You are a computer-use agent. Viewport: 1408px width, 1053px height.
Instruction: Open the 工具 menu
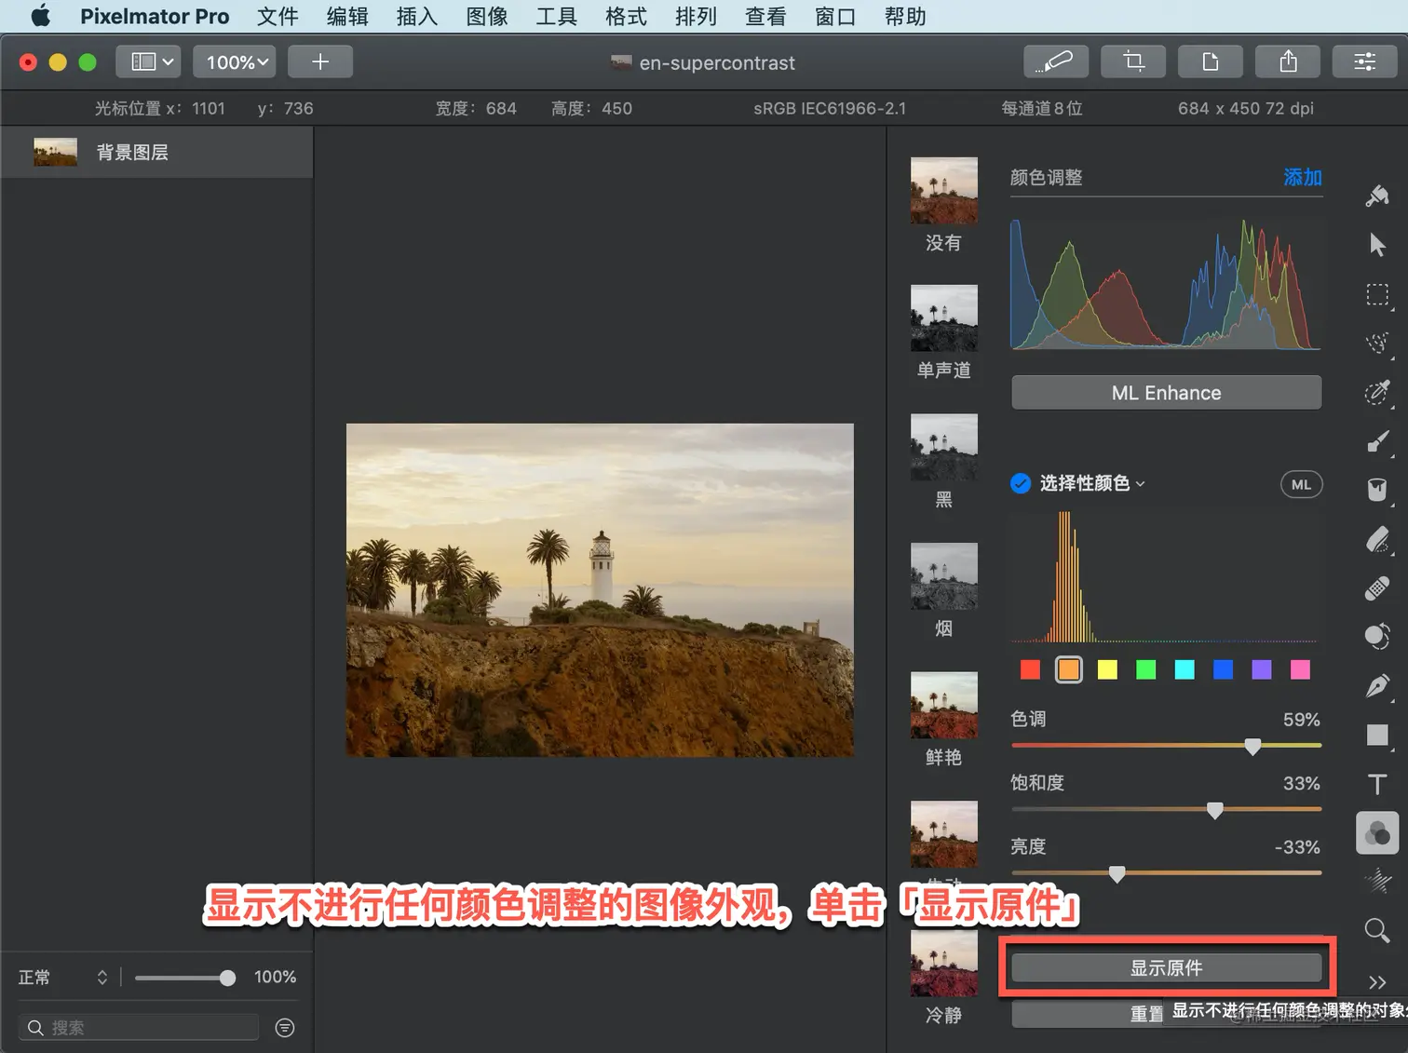coord(557,16)
